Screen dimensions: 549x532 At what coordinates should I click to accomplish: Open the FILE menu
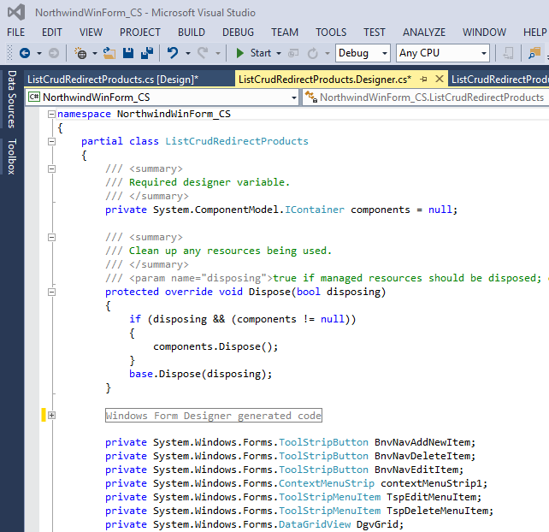[x=15, y=33]
